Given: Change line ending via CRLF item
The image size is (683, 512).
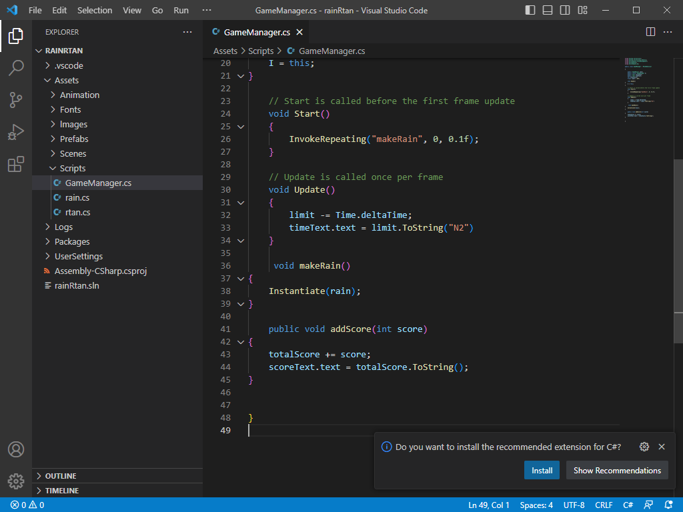Looking at the screenshot, I should click(604, 505).
